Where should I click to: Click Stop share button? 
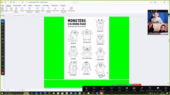tap(137, 85)
